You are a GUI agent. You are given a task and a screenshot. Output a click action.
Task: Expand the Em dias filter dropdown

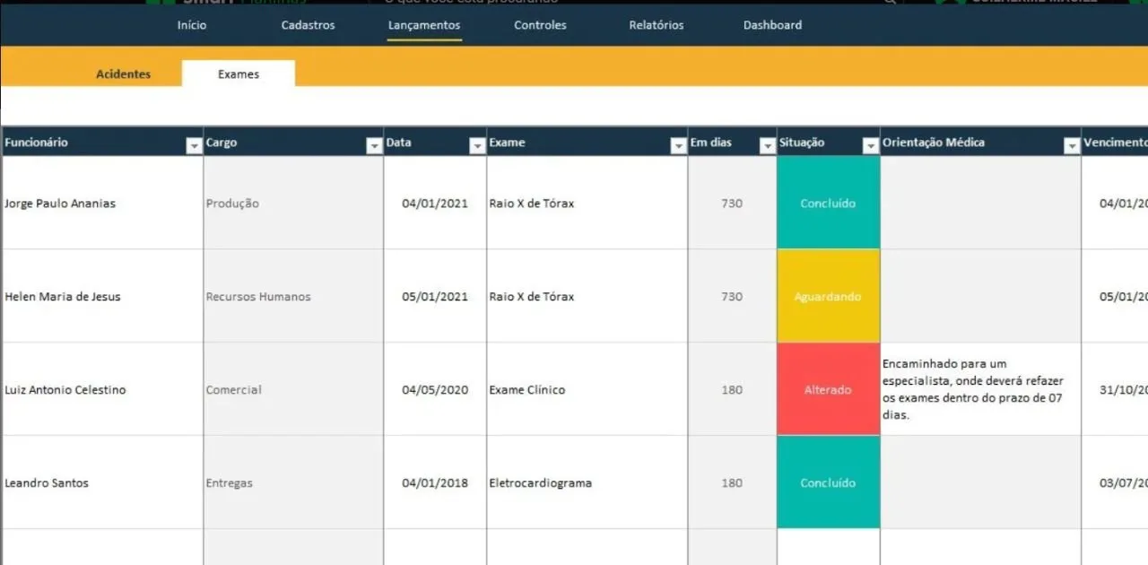pos(767,146)
